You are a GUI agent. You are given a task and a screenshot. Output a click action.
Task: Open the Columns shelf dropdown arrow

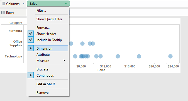tap(23, 4)
